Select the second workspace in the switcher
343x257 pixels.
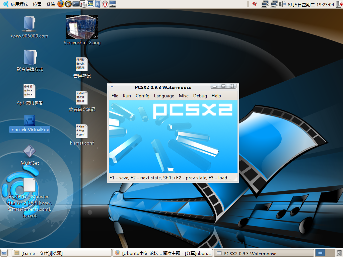tap(330, 253)
